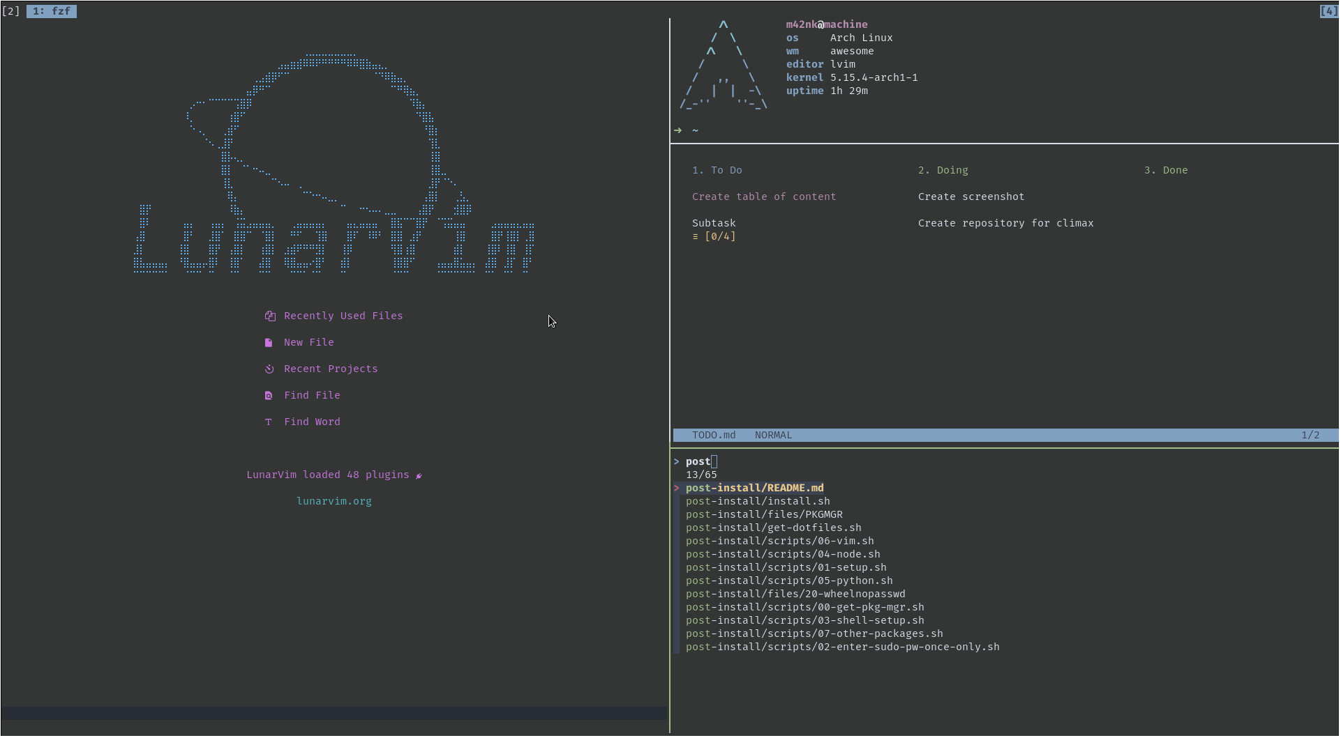Select post-install/scripts/06-vim.sh result

point(779,541)
